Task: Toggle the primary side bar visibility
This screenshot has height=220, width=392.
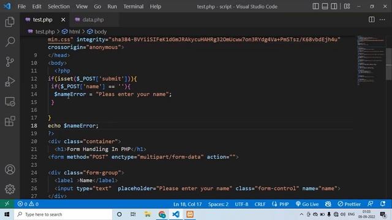Action: 316,7
